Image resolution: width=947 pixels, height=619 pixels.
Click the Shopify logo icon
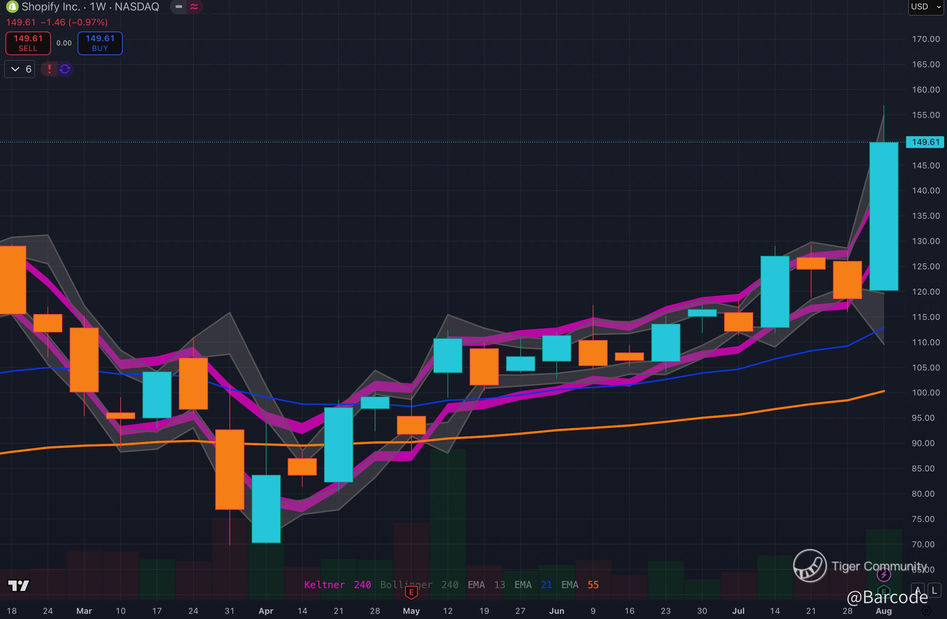click(12, 7)
